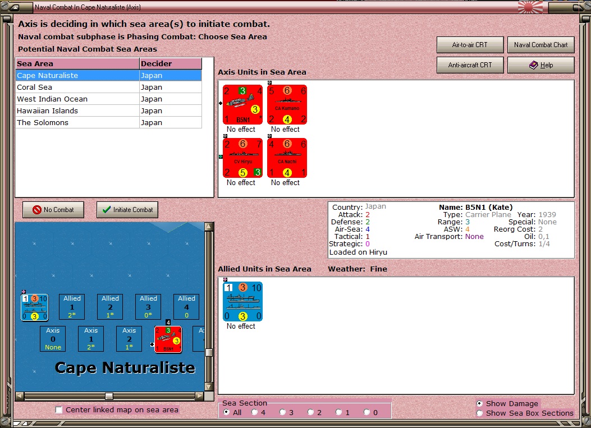Open the Air-to-air CRT chart
The image size is (591, 428).
click(x=470, y=45)
